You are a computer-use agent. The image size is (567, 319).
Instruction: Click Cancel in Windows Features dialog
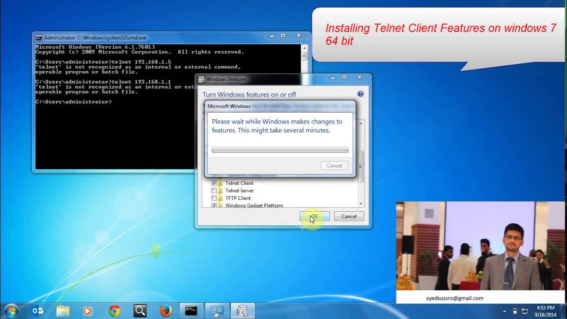tap(349, 216)
